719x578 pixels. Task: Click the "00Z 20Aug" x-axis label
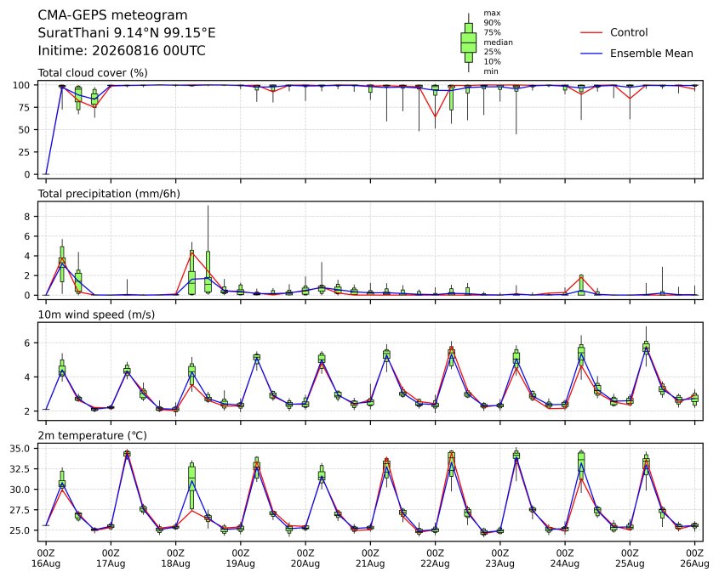click(x=305, y=558)
